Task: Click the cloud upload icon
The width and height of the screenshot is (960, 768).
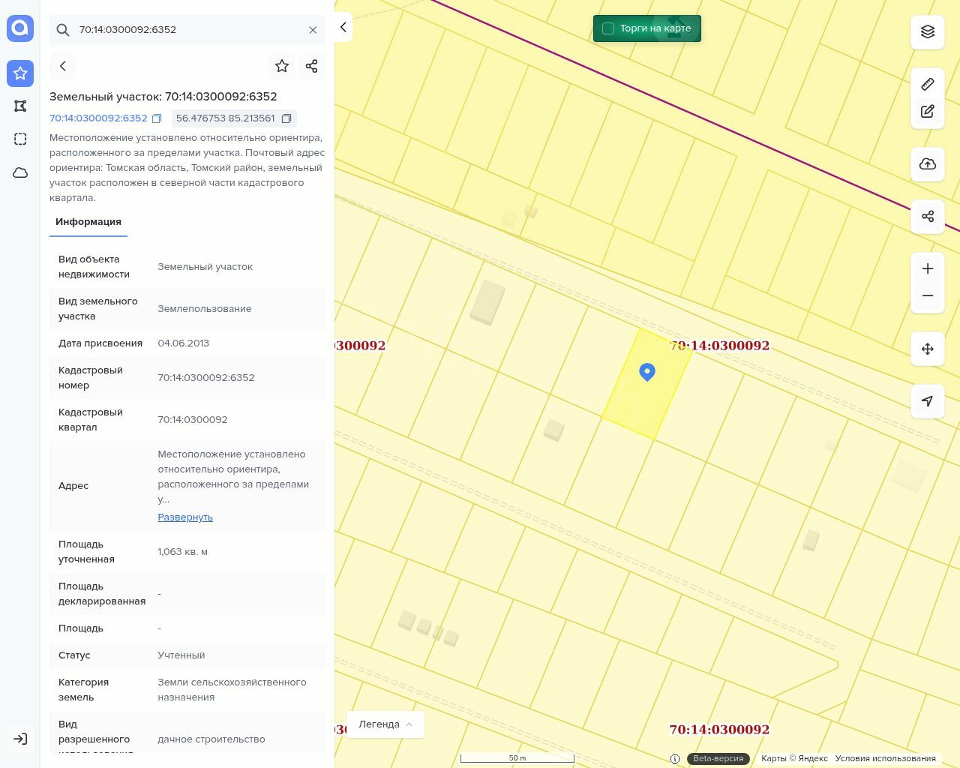Action: point(928,164)
